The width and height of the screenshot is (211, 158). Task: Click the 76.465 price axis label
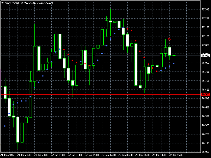click(x=206, y=107)
